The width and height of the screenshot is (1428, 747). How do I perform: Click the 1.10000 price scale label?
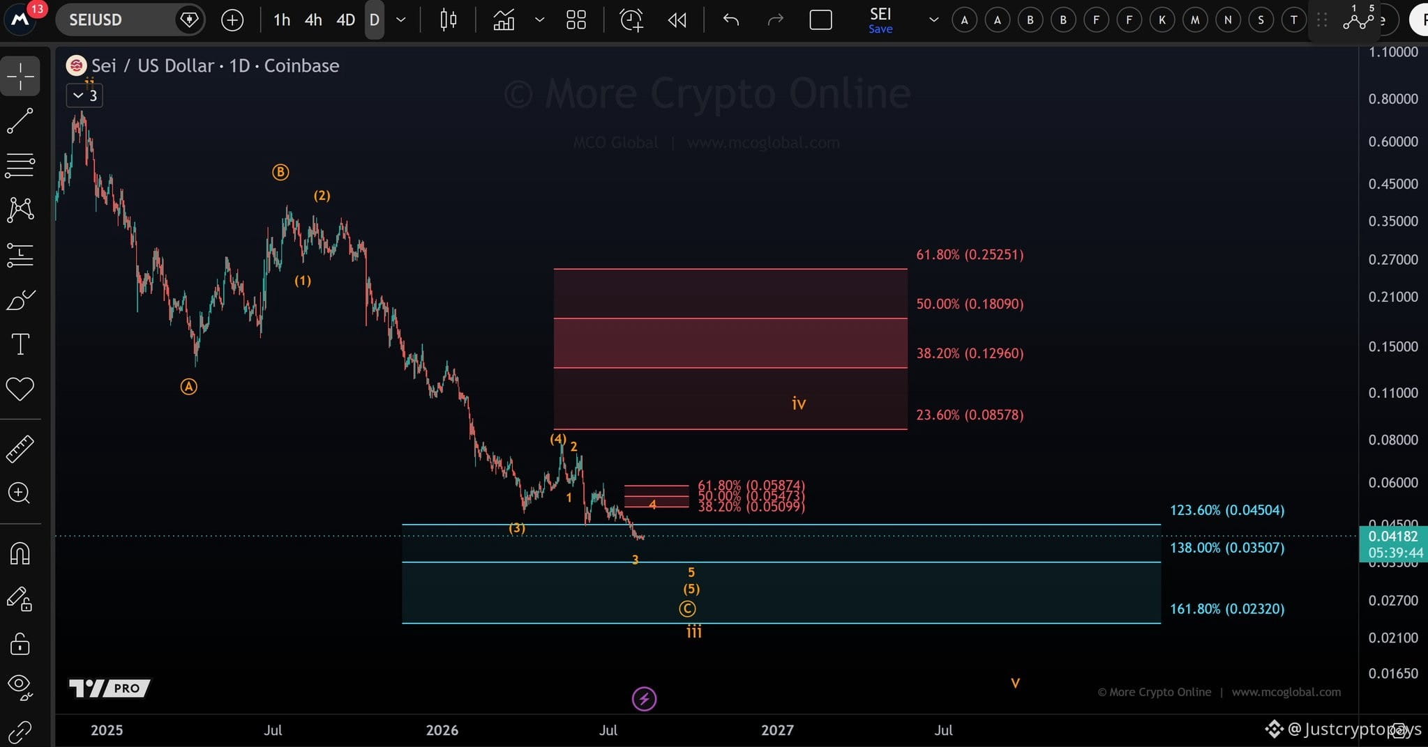click(1393, 52)
